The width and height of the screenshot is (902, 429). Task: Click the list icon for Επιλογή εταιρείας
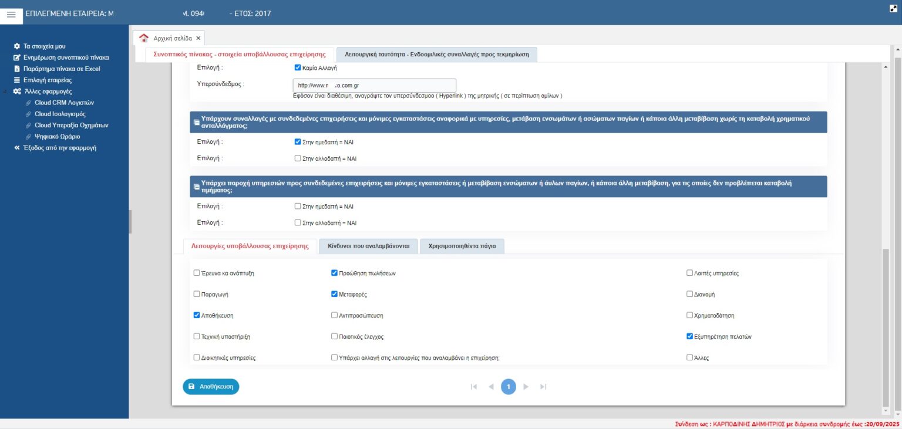[17, 80]
